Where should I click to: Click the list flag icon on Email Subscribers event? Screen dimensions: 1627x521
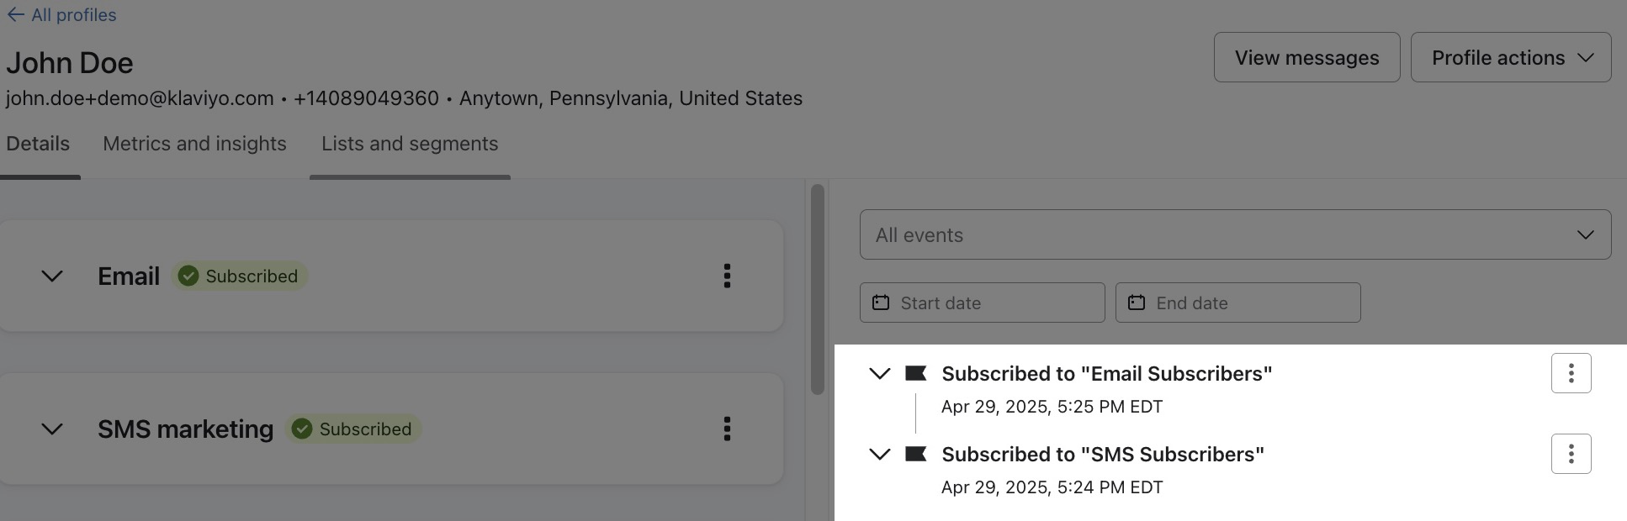coord(917,373)
